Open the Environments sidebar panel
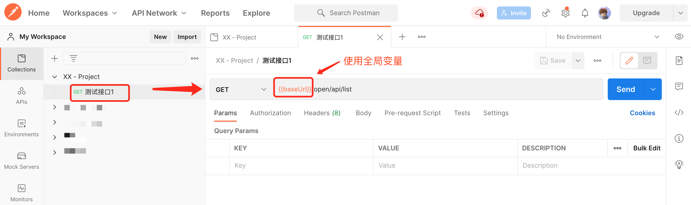 [x=22, y=129]
